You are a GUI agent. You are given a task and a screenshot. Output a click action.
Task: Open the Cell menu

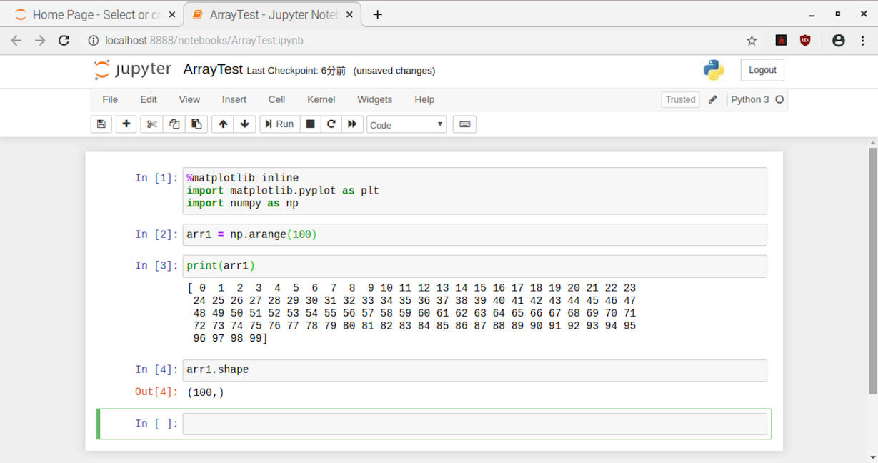tap(276, 99)
